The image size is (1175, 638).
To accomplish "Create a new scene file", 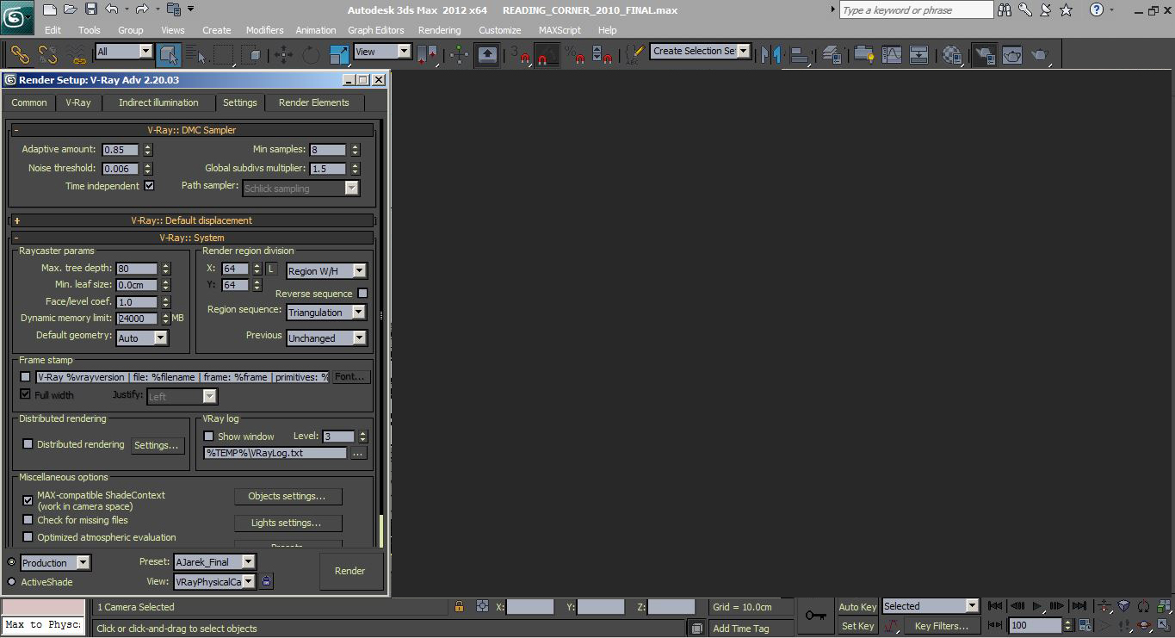I will 50,9.
